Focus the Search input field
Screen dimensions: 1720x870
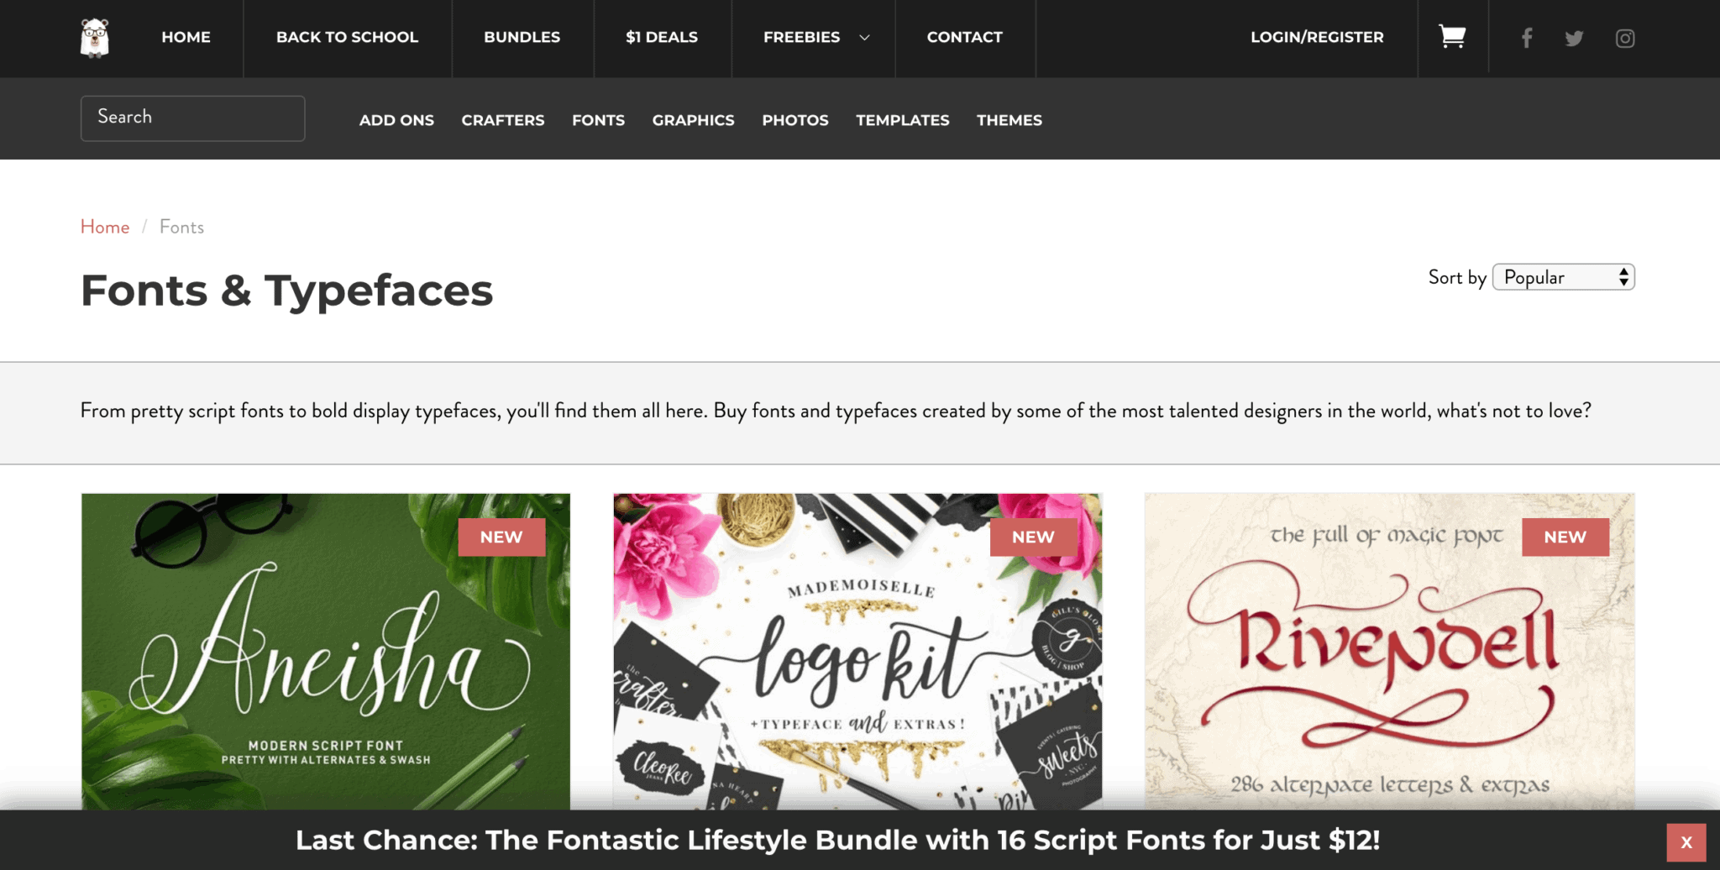pos(192,118)
